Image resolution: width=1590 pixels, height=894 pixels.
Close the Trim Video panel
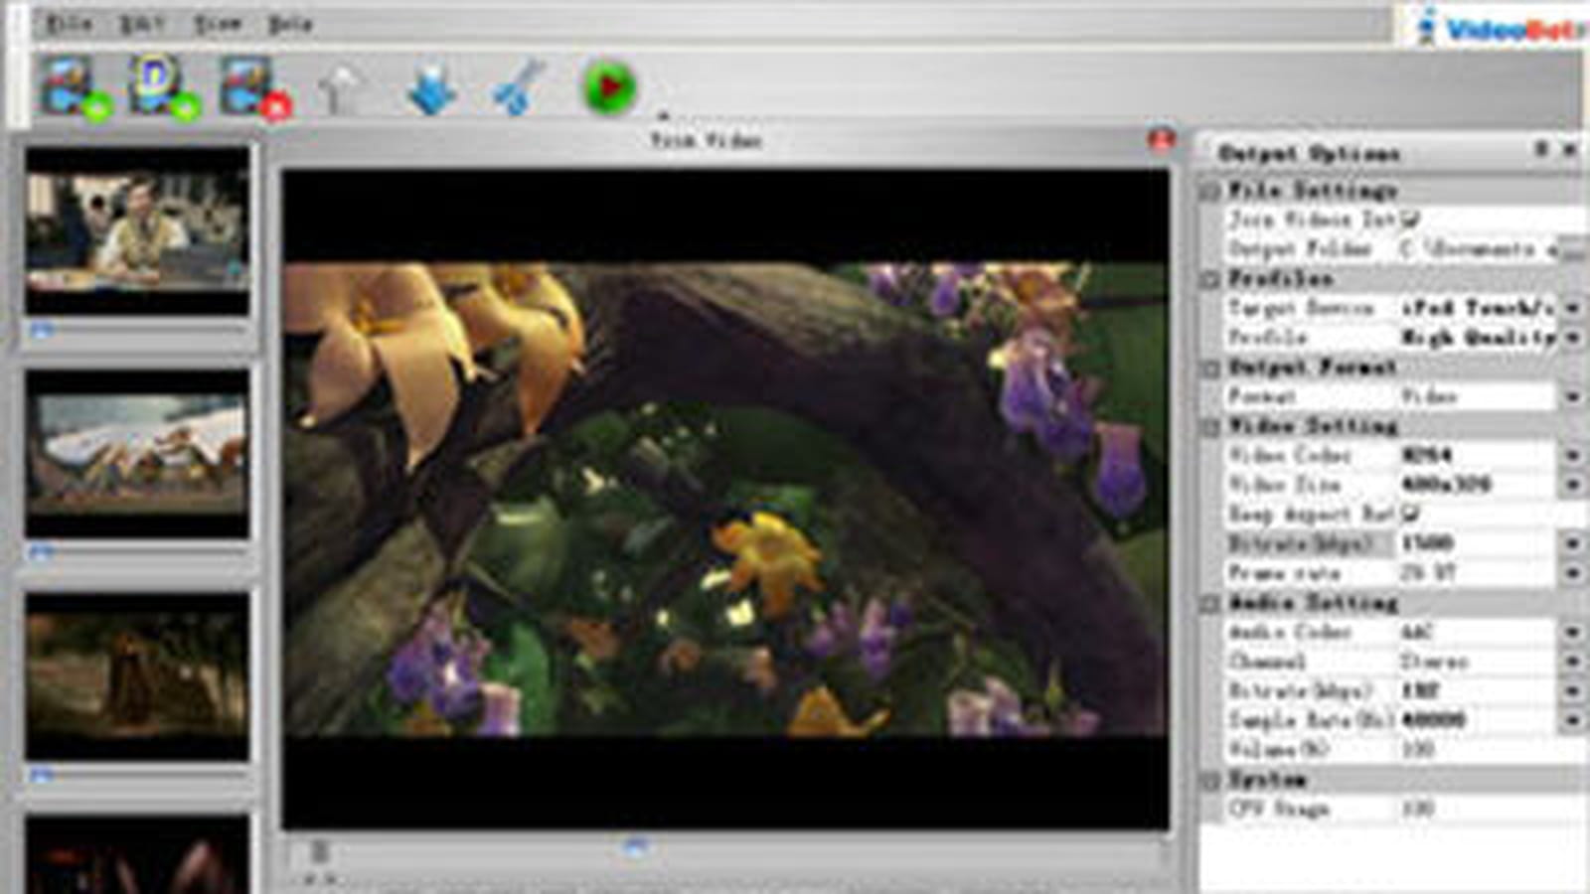pos(1160,139)
